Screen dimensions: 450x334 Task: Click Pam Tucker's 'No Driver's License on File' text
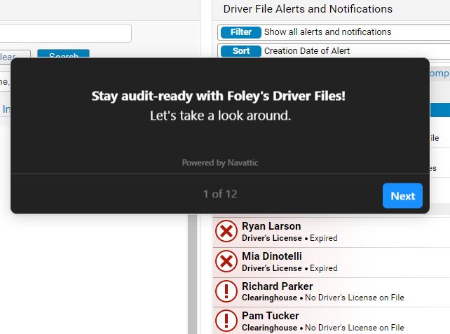tap(355, 328)
